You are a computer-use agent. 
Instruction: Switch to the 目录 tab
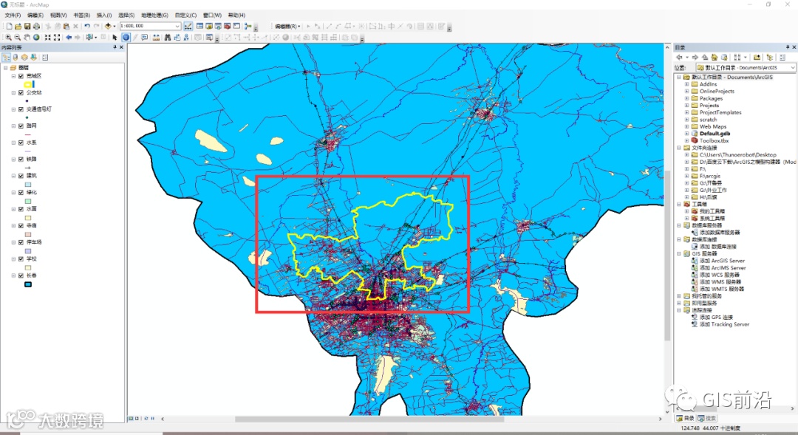click(685, 418)
